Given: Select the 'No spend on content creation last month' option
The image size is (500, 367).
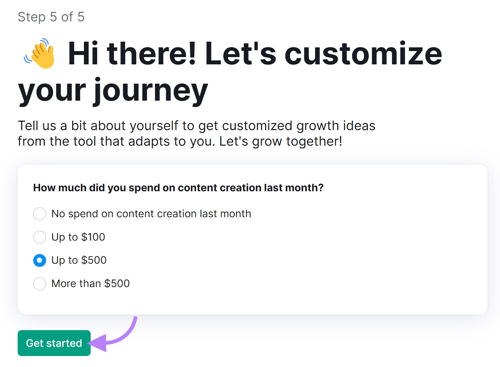Looking at the screenshot, I should pyautogui.click(x=39, y=214).
